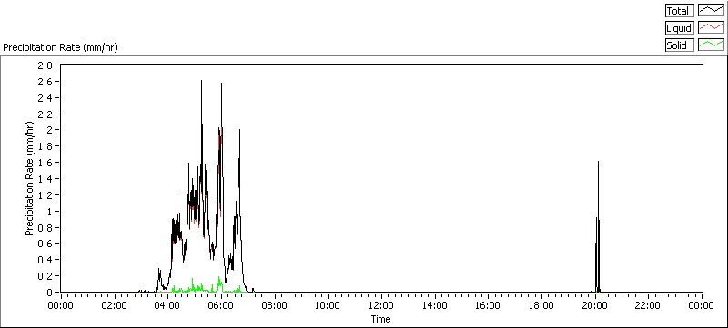Click the 02:00 time tick label
This screenshot has height=328, width=728.
click(x=115, y=305)
